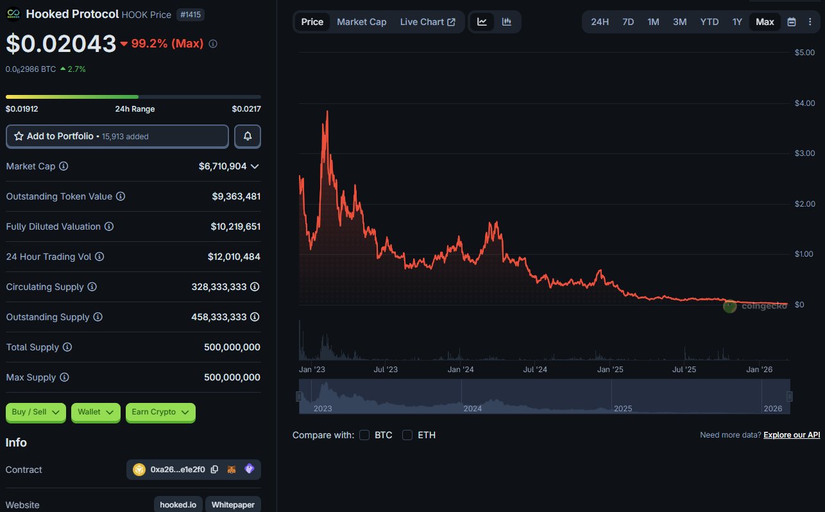
Task: Switch to the Market Cap chart tab
Action: [x=362, y=22]
